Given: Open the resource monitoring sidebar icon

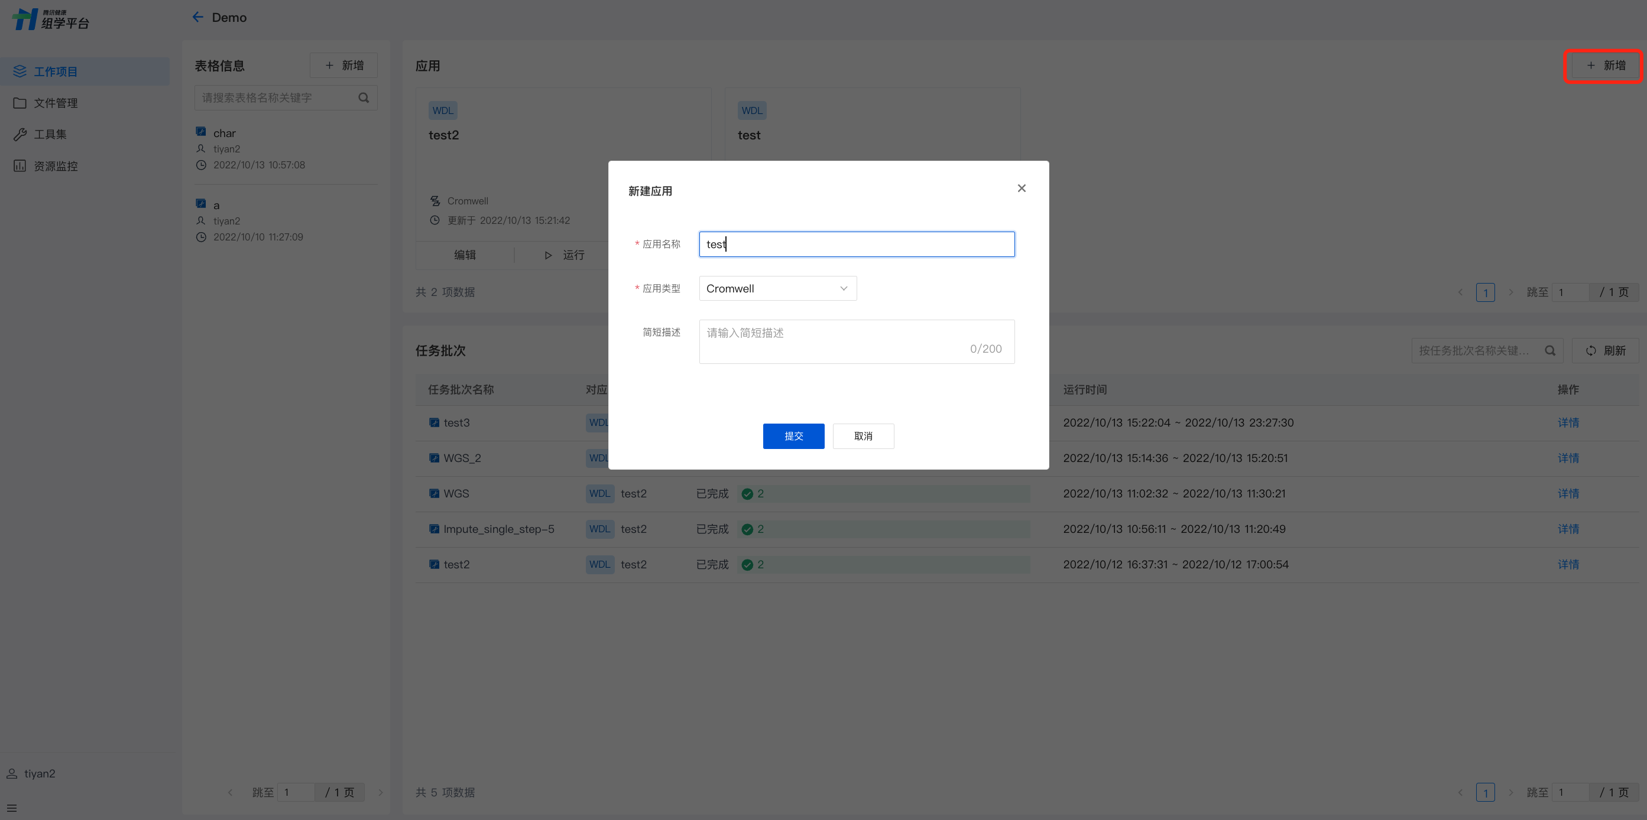Looking at the screenshot, I should tap(20, 166).
